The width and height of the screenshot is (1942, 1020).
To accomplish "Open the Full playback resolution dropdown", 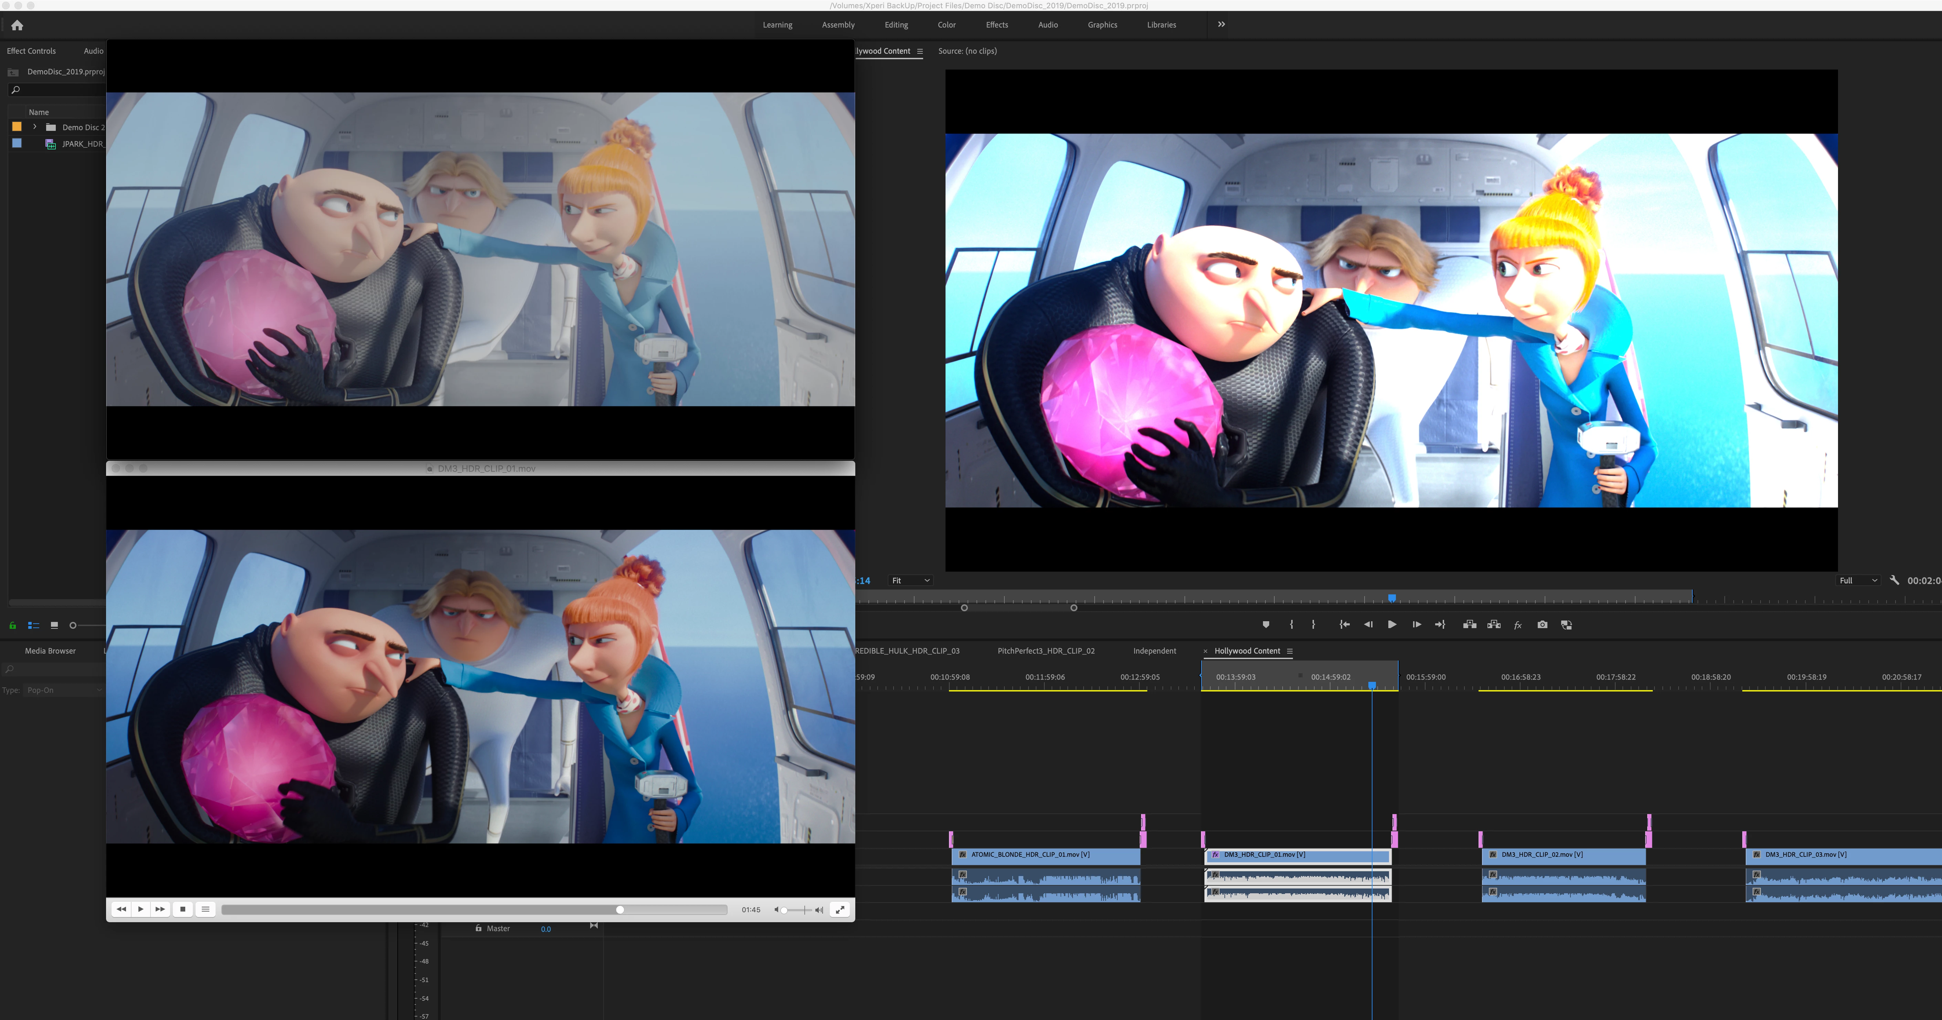I will click(x=1858, y=581).
